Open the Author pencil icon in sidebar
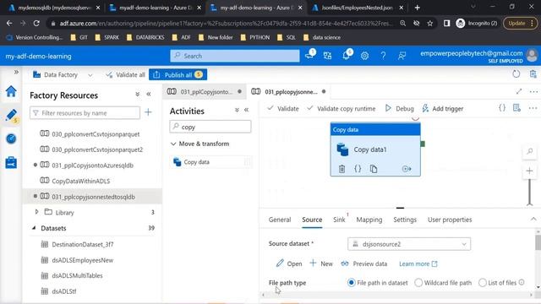The image size is (541, 304). point(11,116)
